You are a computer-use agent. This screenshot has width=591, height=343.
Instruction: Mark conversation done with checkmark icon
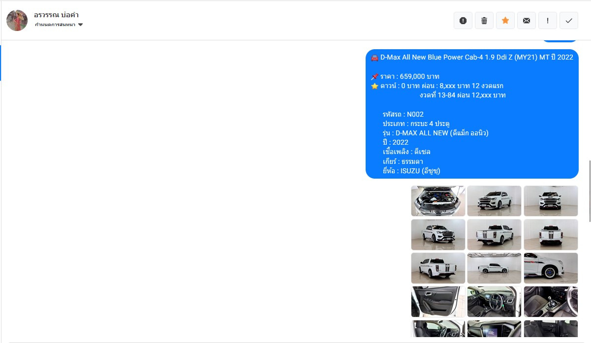point(569,21)
